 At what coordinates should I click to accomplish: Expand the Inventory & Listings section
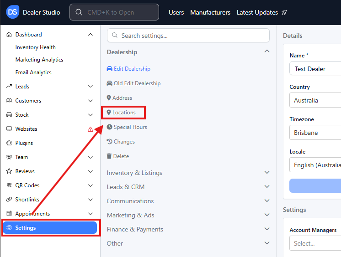tap(267, 173)
